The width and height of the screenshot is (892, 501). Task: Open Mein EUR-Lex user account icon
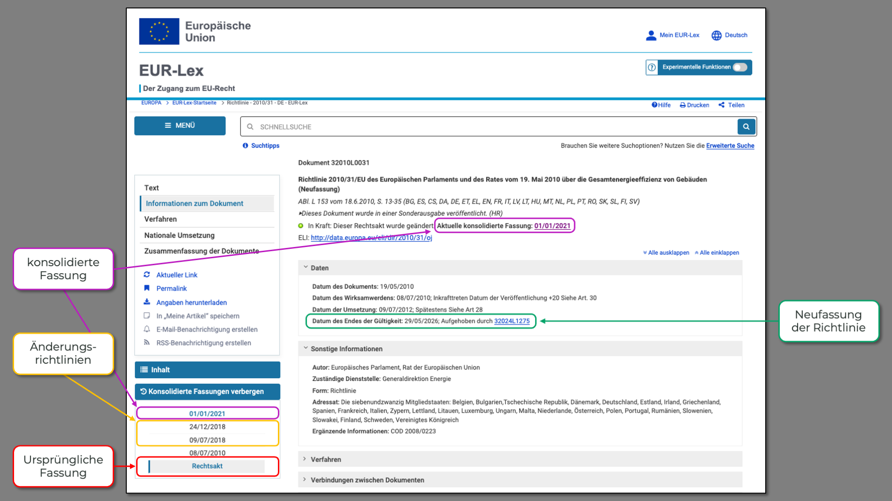click(x=651, y=35)
